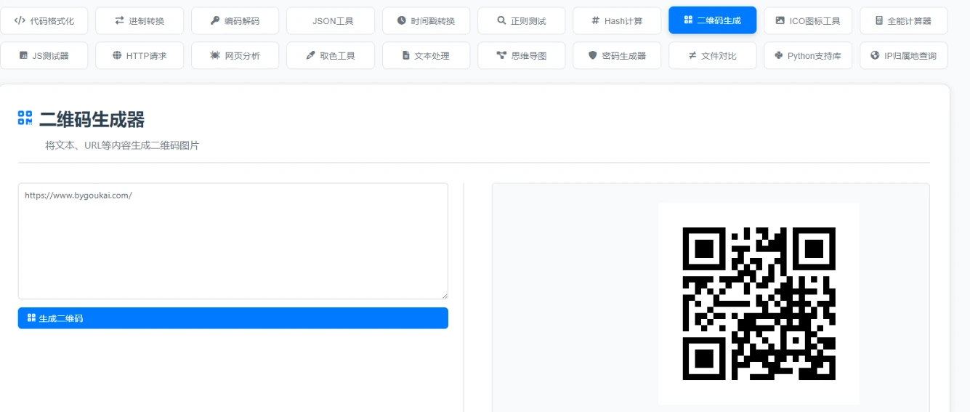Click the globe icon on HTTP请求
Viewport: 970px width, 412px height.
[x=117, y=55]
